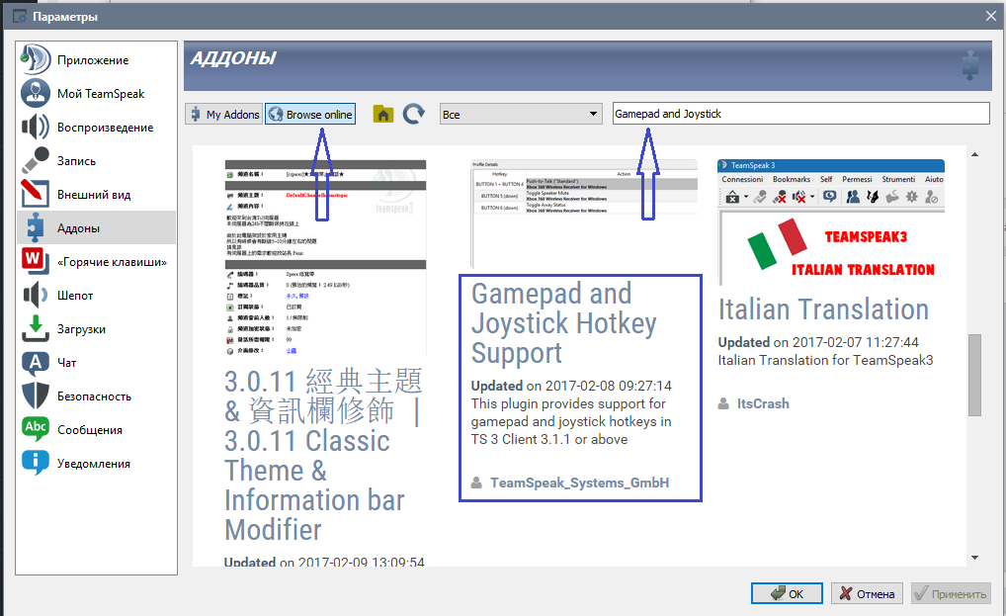Open the Приложение settings icon
Viewport: 1006px width, 616px height.
tap(36, 59)
